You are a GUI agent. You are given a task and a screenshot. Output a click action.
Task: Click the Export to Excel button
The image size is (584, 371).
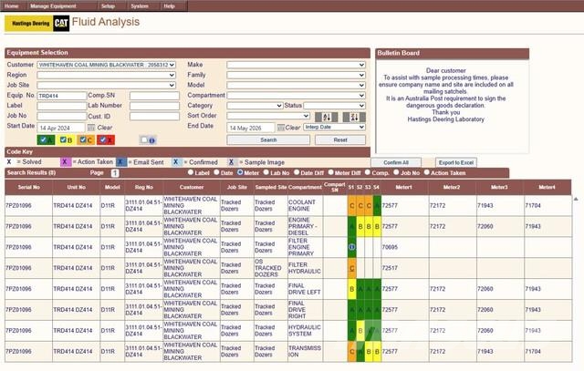(456, 162)
